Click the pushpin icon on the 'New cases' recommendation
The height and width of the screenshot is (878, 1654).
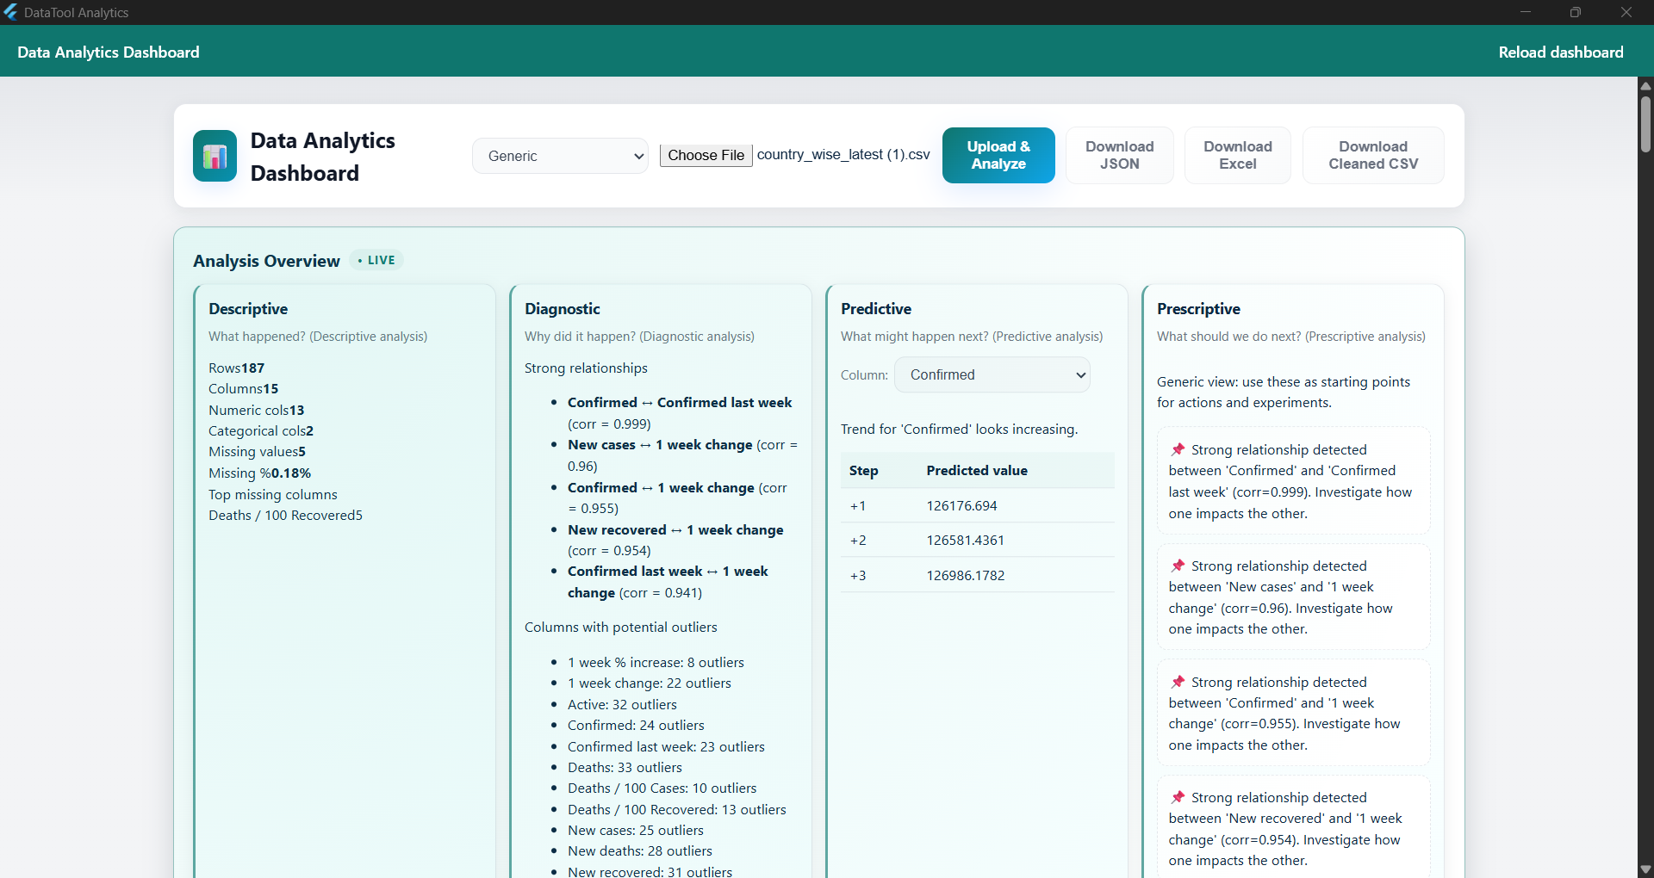tap(1178, 566)
